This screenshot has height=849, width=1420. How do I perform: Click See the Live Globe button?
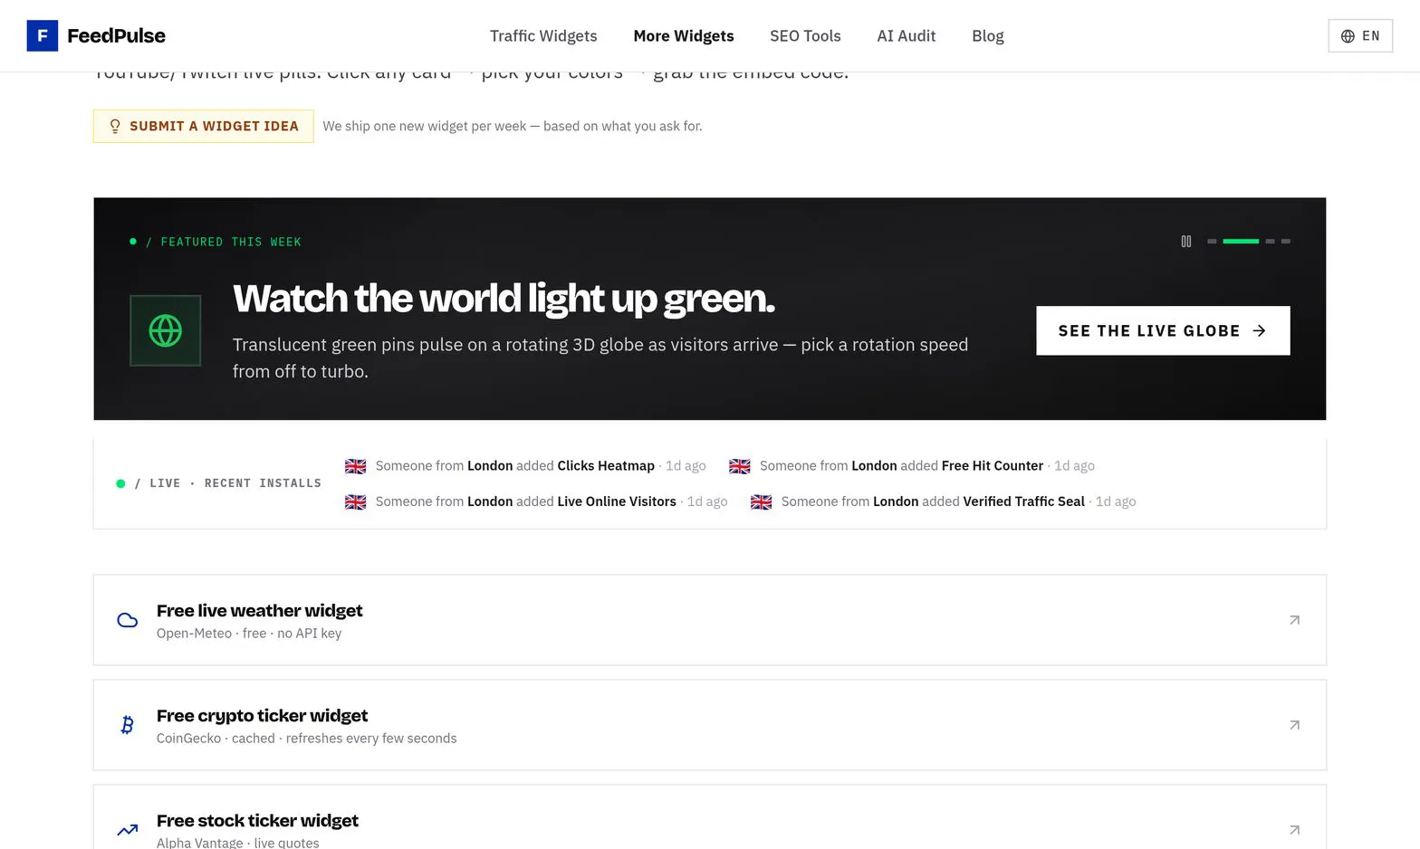1163,330
